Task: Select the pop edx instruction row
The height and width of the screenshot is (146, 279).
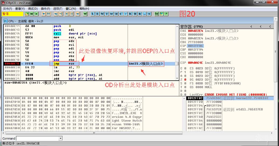Action: 89,41
